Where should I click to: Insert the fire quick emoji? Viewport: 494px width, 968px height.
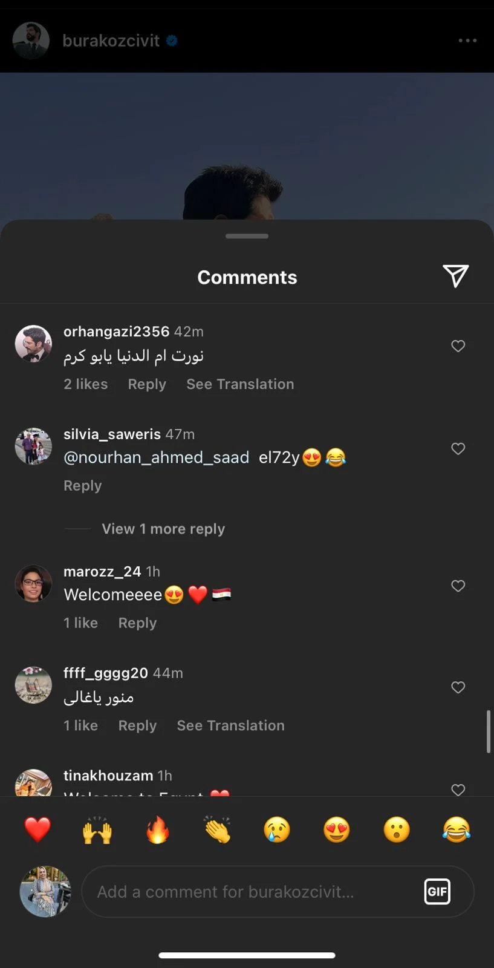157,829
